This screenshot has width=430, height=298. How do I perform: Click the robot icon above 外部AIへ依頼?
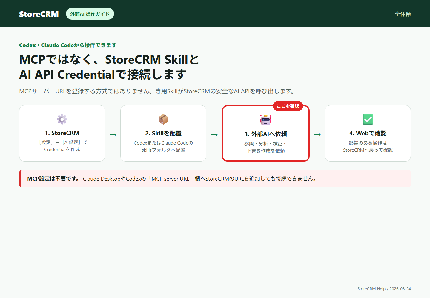point(266,120)
